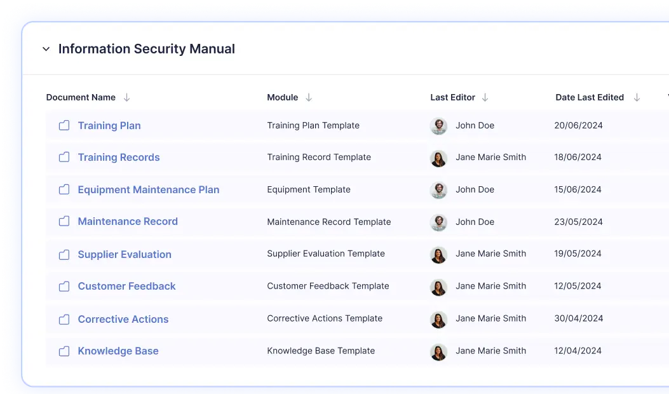The width and height of the screenshot is (669, 394).
Task: Click Jane Marie Smith's avatar in Customer Feedback row
Action: [438, 287]
